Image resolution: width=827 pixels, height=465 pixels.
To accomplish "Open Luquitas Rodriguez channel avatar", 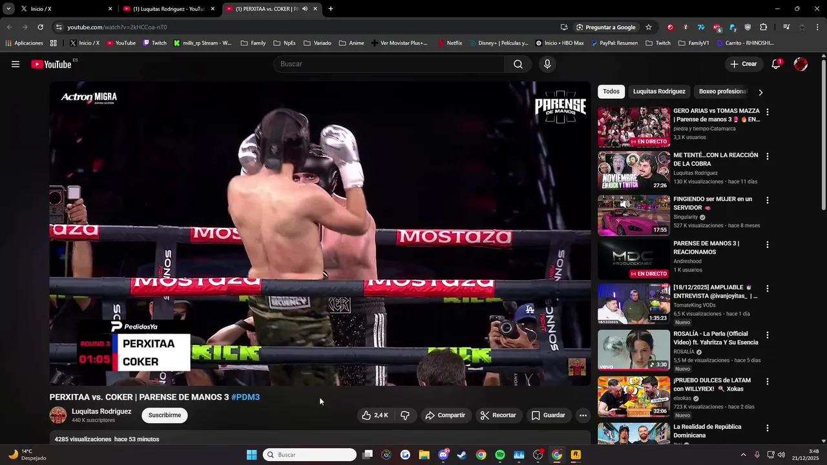I will (58, 415).
